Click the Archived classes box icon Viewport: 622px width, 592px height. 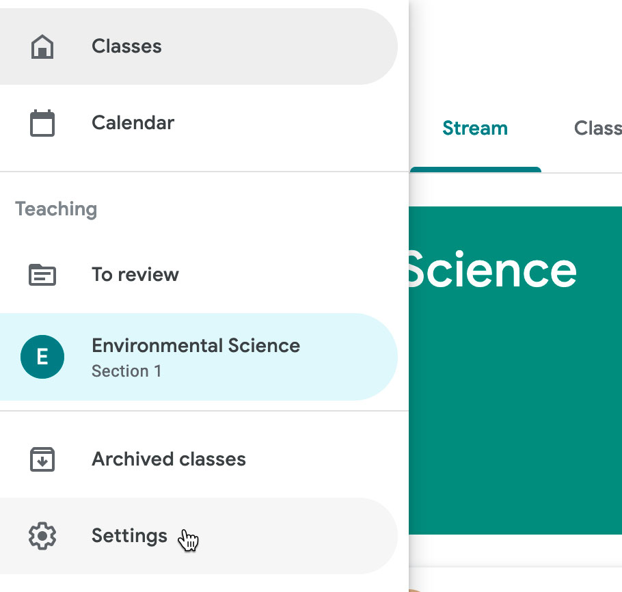pos(43,459)
